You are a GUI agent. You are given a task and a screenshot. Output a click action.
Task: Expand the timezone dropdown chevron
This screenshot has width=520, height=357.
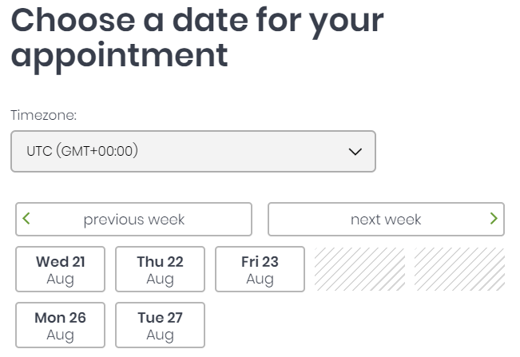click(x=355, y=152)
